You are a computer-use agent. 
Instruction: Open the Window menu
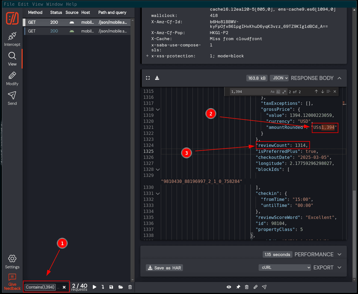(x=55, y=4)
